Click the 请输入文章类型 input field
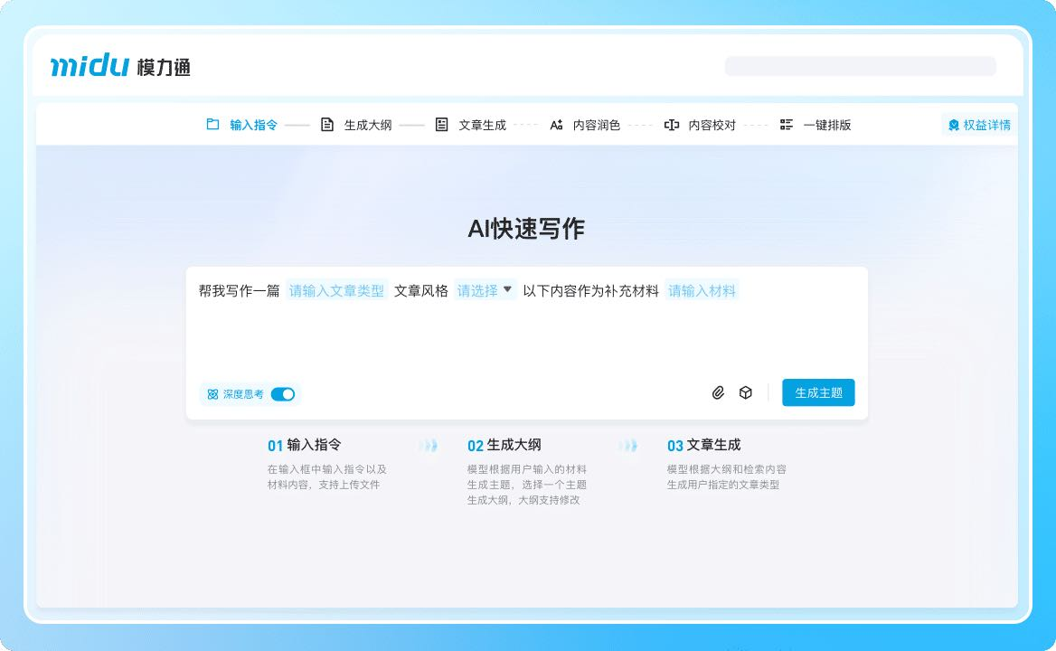Screen dimensions: 1056x651 pos(336,290)
